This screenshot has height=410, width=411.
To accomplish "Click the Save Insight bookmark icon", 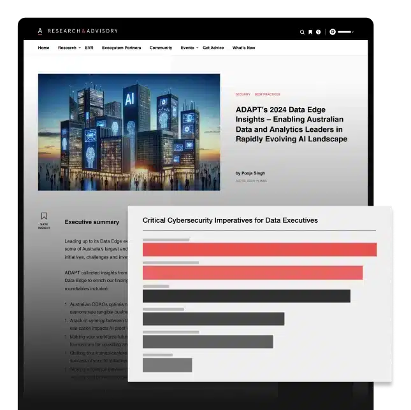I will coord(44,216).
